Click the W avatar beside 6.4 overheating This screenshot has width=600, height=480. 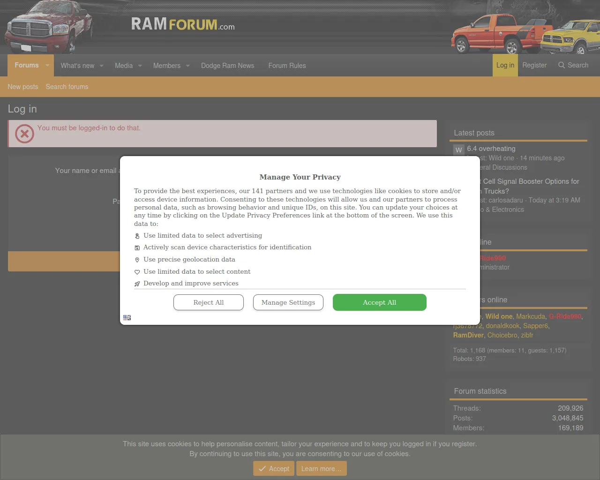point(458,150)
